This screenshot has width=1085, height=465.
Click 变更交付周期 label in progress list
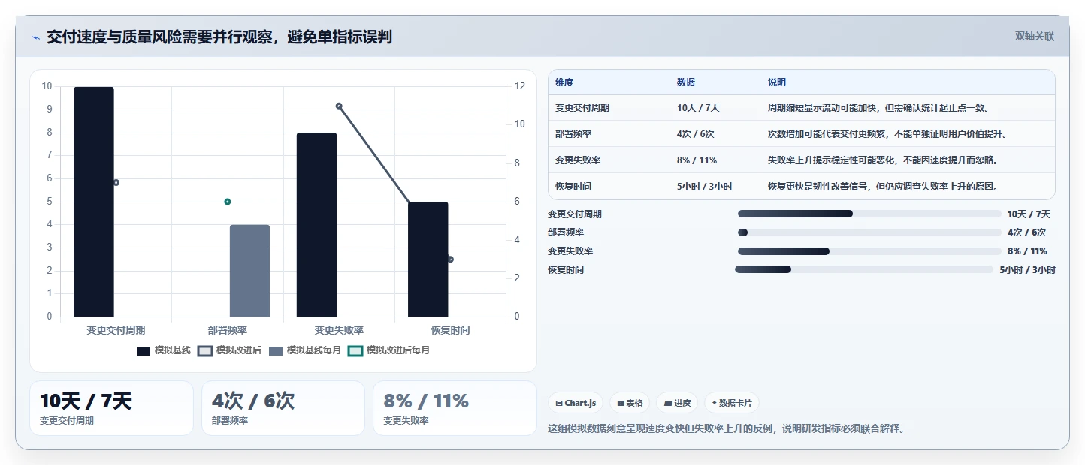[x=575, y=214]
